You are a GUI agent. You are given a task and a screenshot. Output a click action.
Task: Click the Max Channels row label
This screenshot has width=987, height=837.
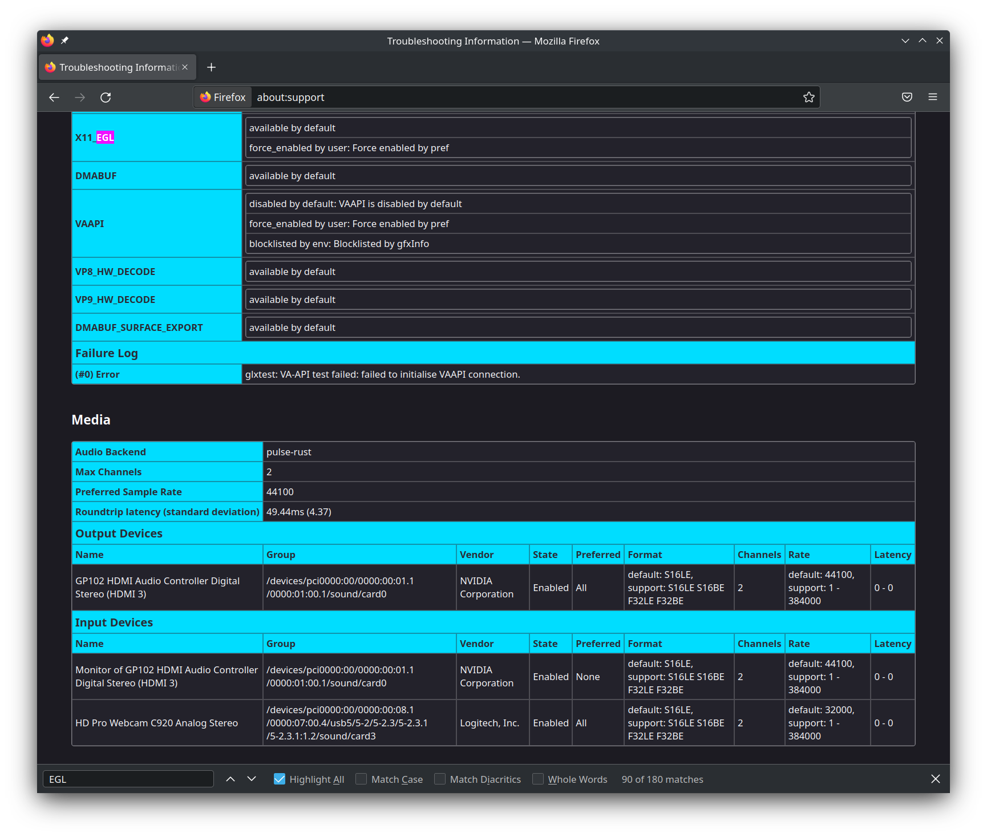click(x=108, y=472)
